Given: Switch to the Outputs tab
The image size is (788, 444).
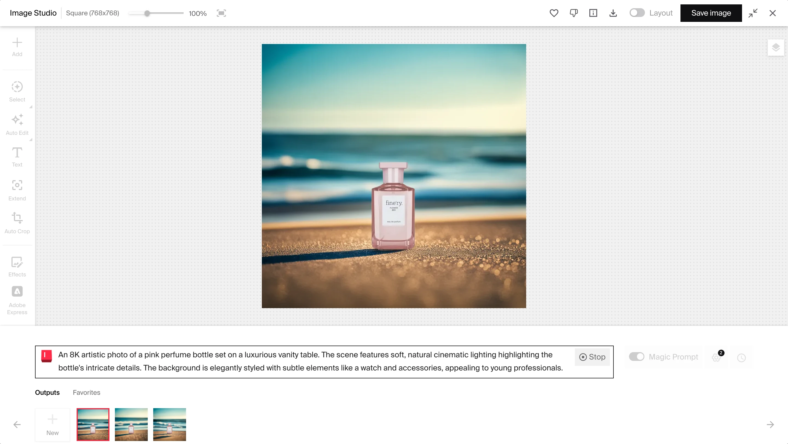Looking at the screenshot, I should coord(47,393).
